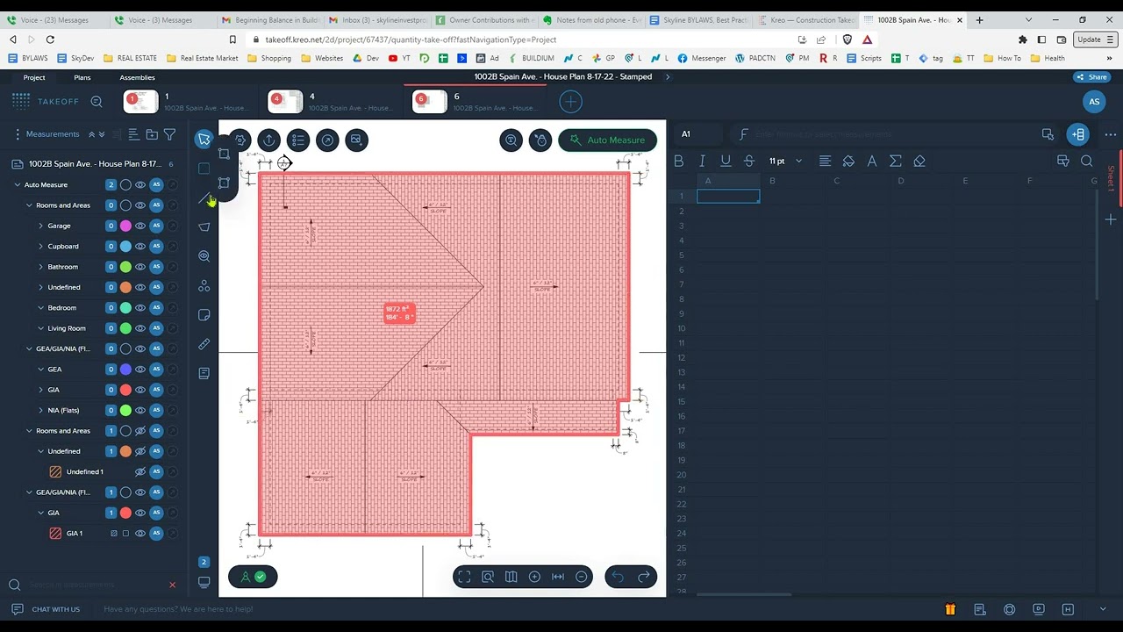Apply italic formatting in spreadsheet
Viewport: 1123px width, 632px height.
coord(702,161)
